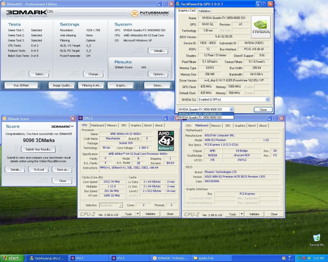The width and height of the screenshot is (328, 262).
Task: Click the BIOS Version 5.41.02.50.05 field
Action: [x=223, y=36]
